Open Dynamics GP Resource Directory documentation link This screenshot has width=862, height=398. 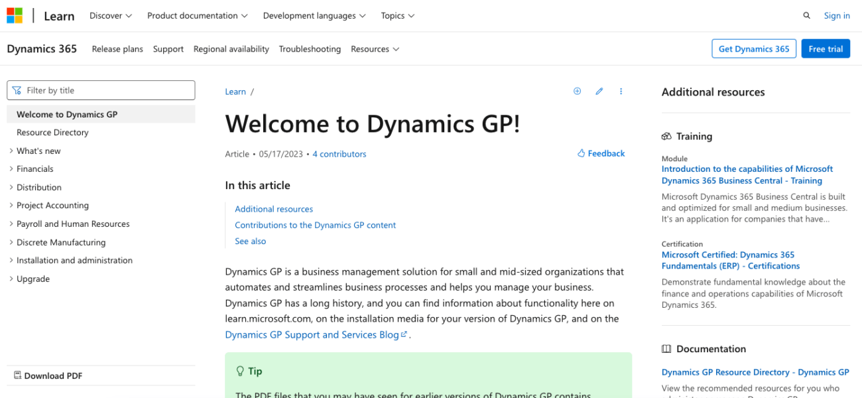tap(755, 372)
